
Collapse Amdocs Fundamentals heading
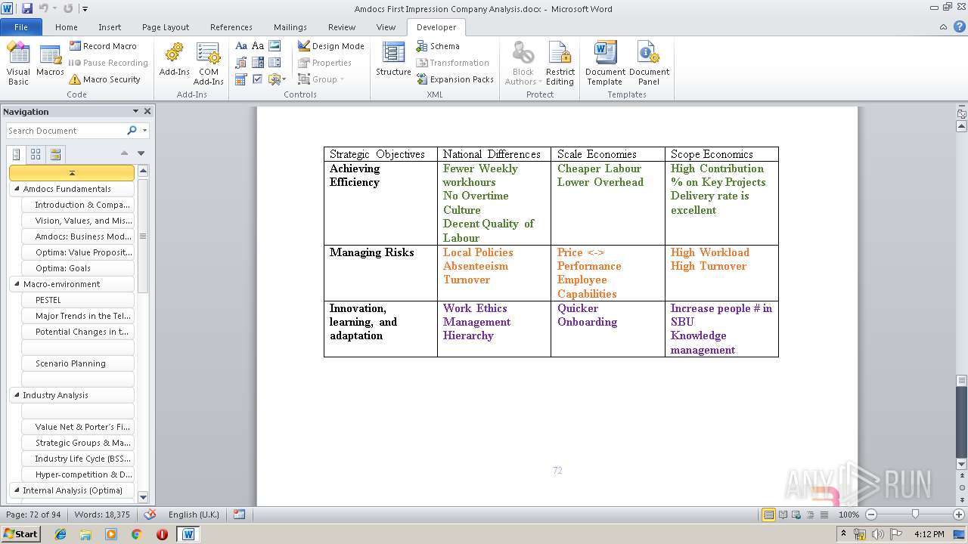point(17,189)
